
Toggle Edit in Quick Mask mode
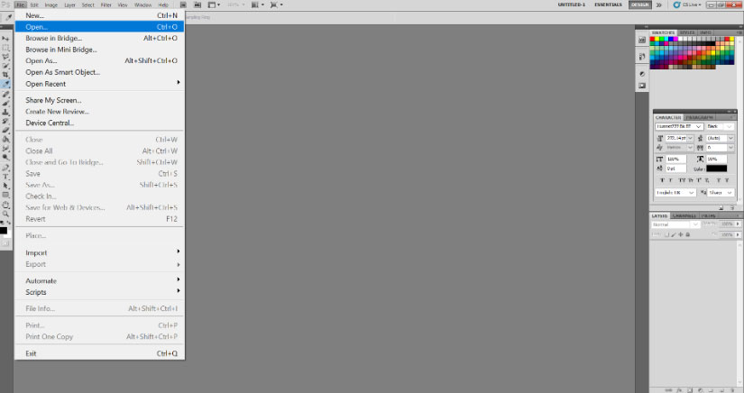[5, 242]
